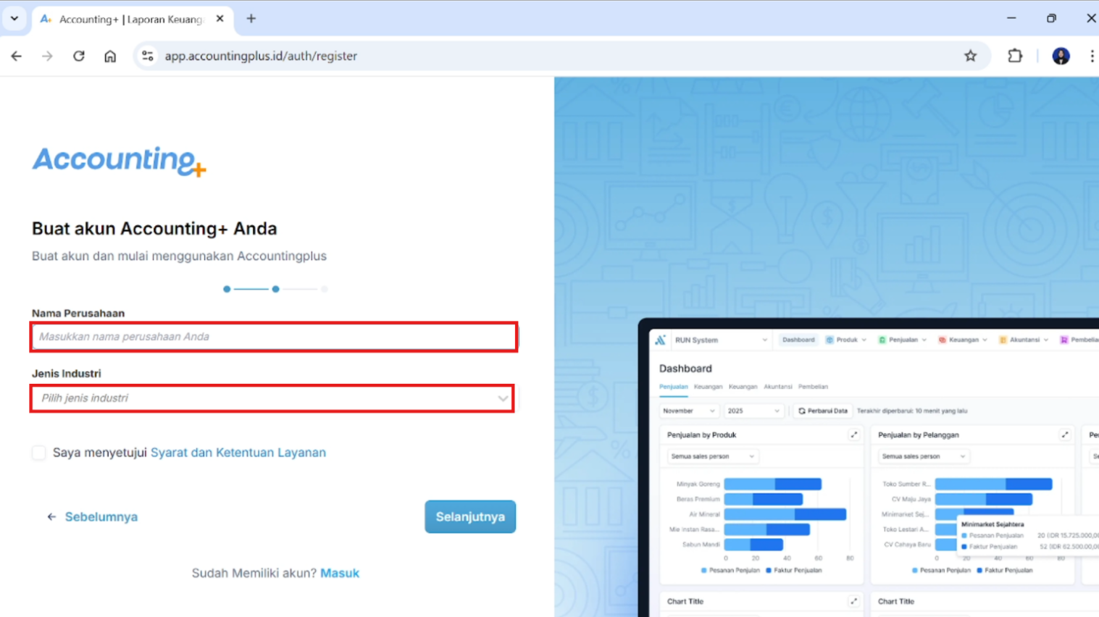Viewport: 1099px width, 617px height.
Task: Click the address bar URL
Action: (261, 56)
